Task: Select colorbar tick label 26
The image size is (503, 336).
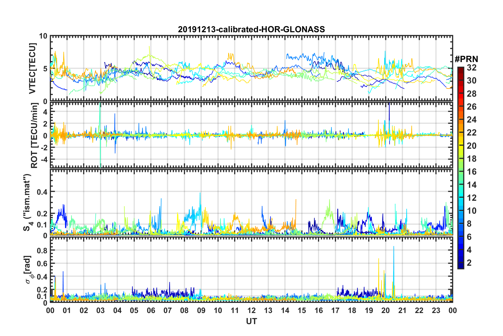Action: [x=472, y=107]
